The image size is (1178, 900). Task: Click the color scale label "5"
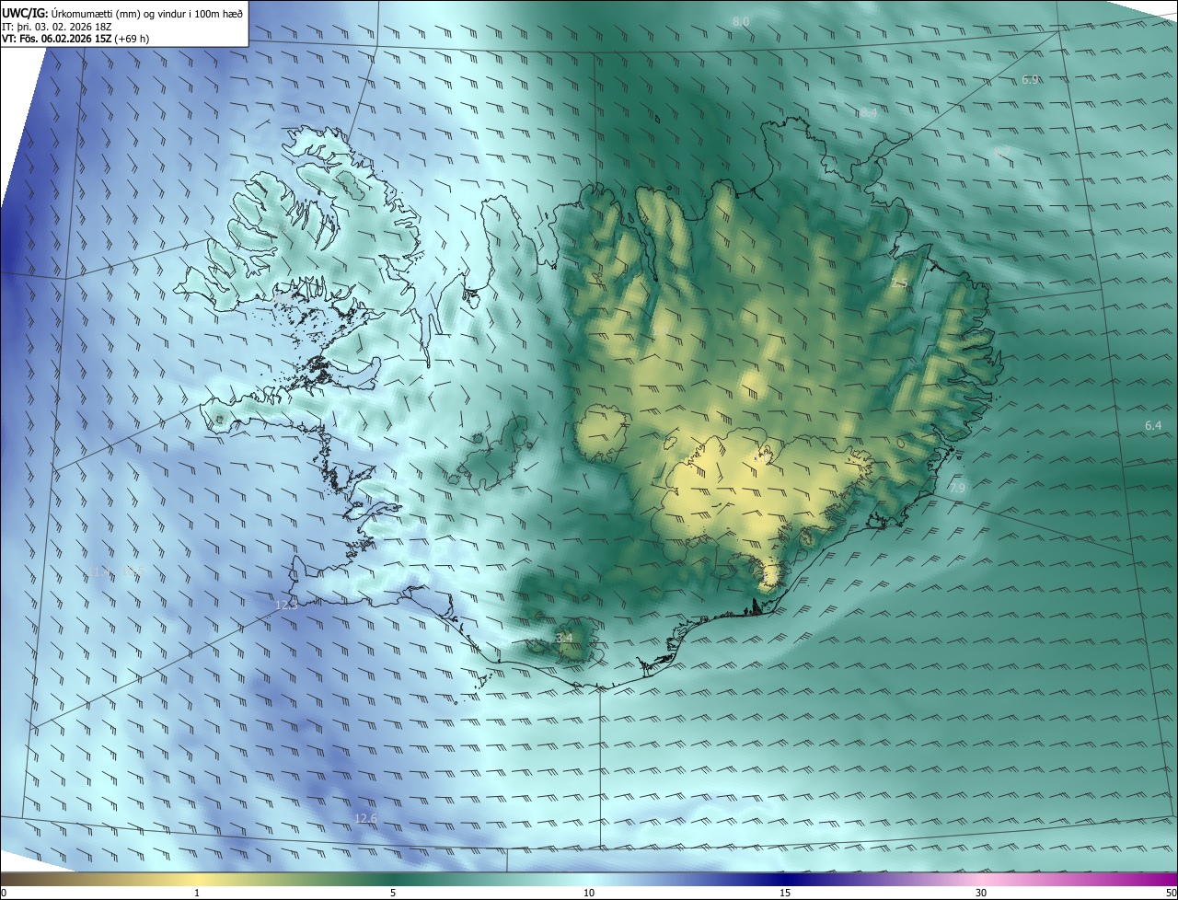[393, 893]
